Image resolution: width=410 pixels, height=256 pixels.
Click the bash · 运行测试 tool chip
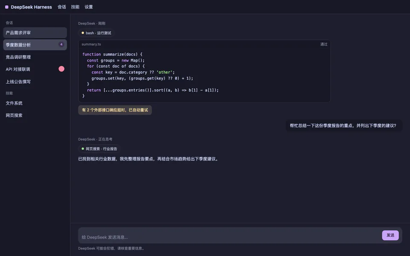[96, 33]
